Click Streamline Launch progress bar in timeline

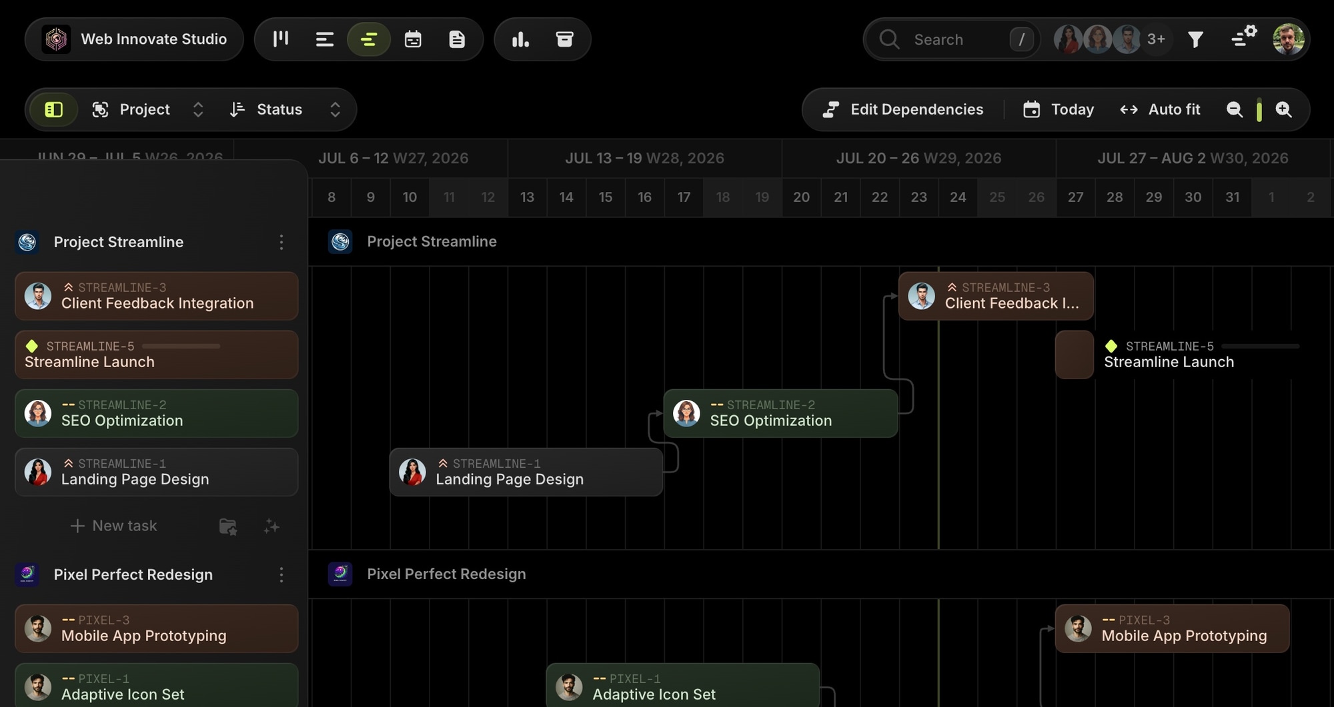click(x=1261, y=346)
